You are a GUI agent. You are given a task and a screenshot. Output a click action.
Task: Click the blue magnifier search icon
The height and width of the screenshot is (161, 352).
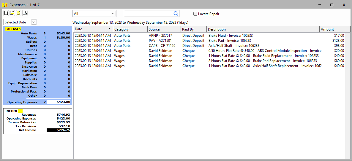tap(176, 13)
